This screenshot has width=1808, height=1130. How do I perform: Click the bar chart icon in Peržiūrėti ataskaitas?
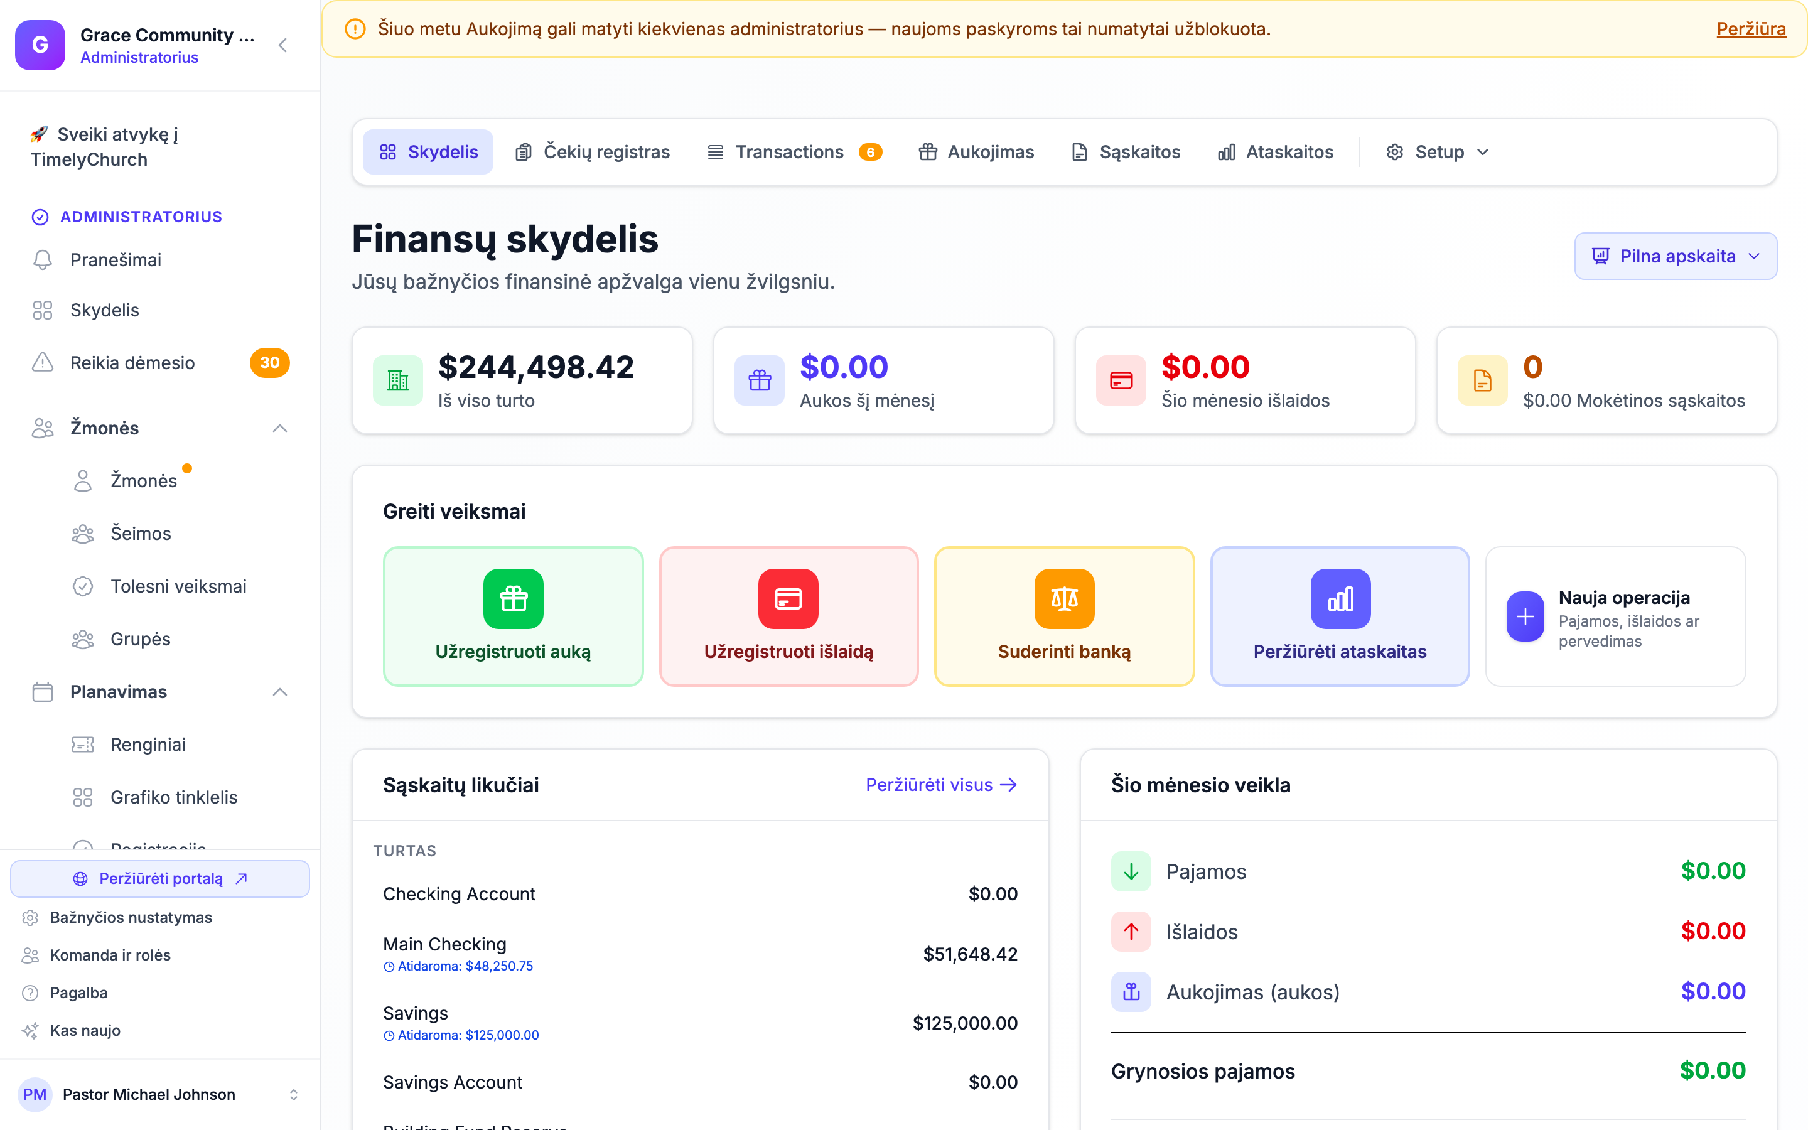(1340, 599)
